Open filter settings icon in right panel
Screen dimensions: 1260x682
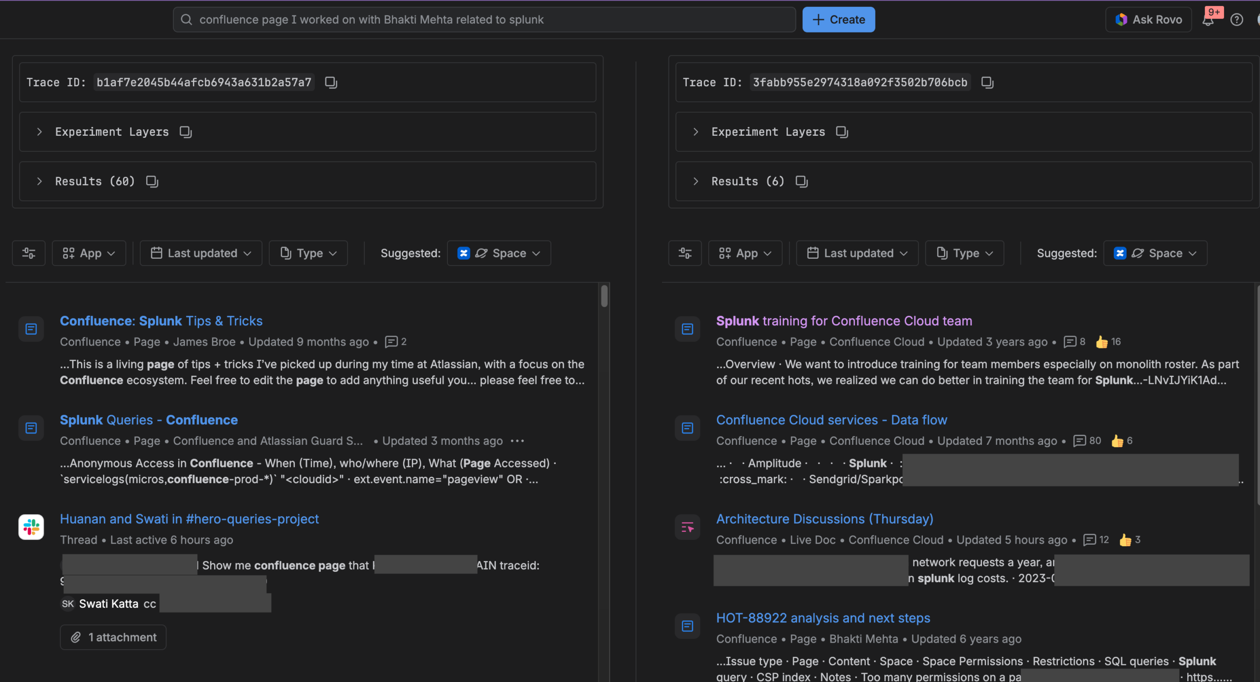(x=685, y=253)
